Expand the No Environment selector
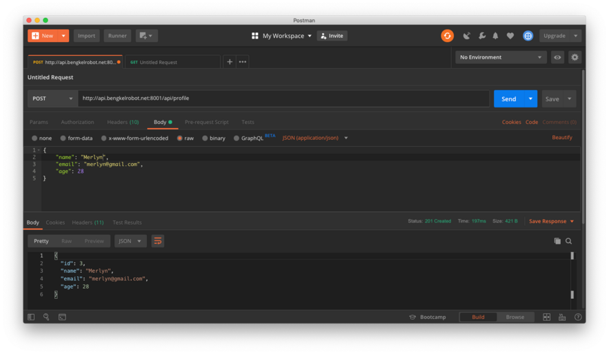Viewport: 609px width, 354px height. 500,57
